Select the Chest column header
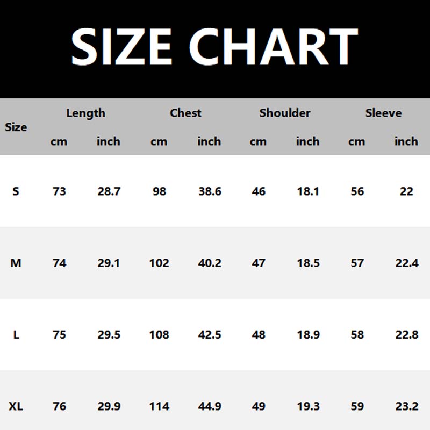Screen dimensions: 430x430 pyautogui.click(x=185, y=113)
